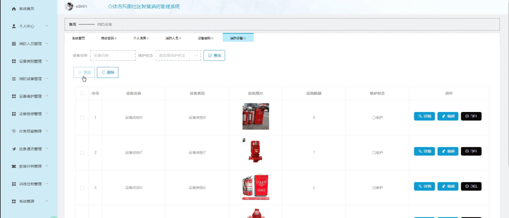Expand 应急预案管理 using its chevron
This screenshot has width=509, height=218.
(x=47, y=131)
